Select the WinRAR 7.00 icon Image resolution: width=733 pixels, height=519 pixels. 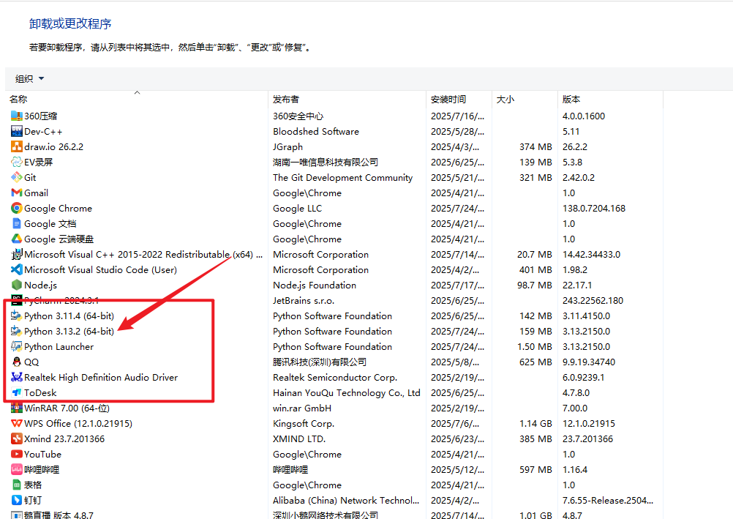tap(16, 408)
